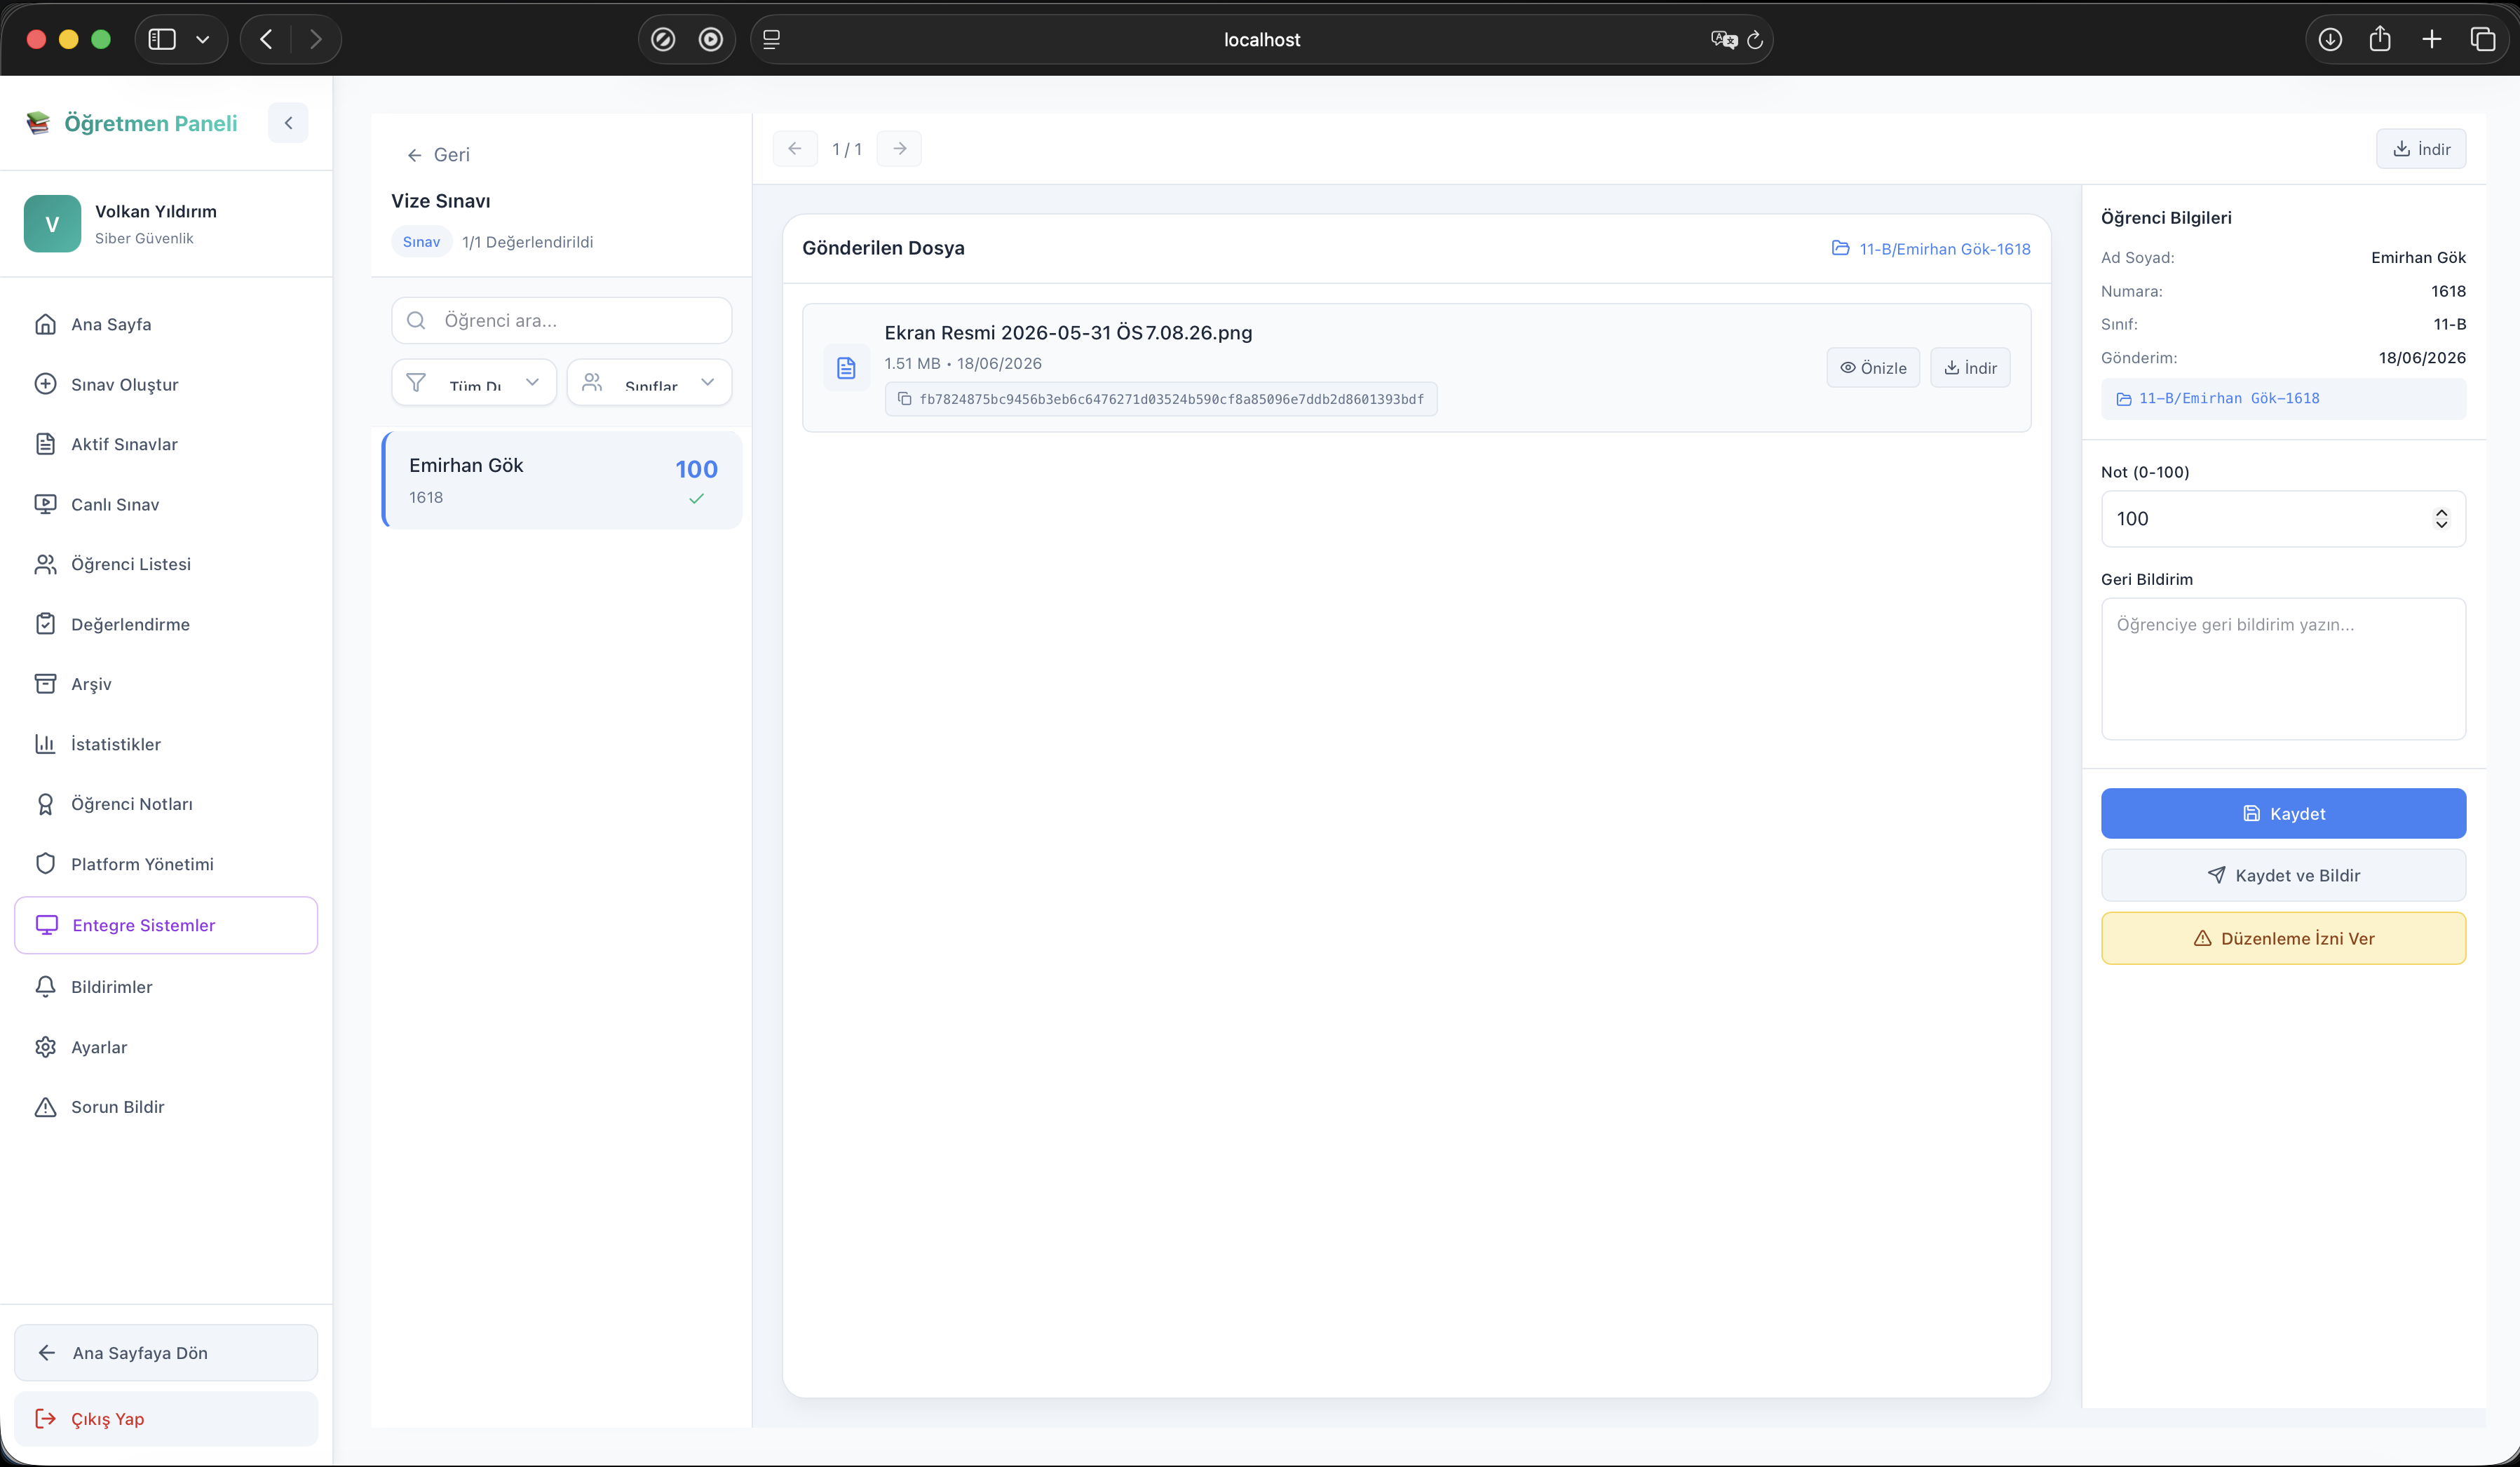Focus the Öğrenci ara search field
2520x1467 pixels.
click(x=562, y=320)
